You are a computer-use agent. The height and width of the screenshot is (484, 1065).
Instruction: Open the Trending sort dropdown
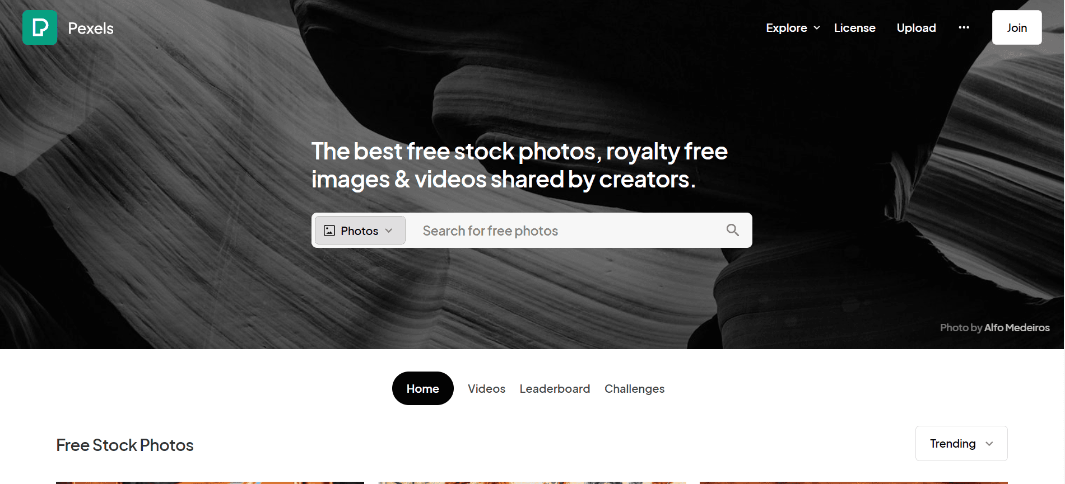(961, 444)
